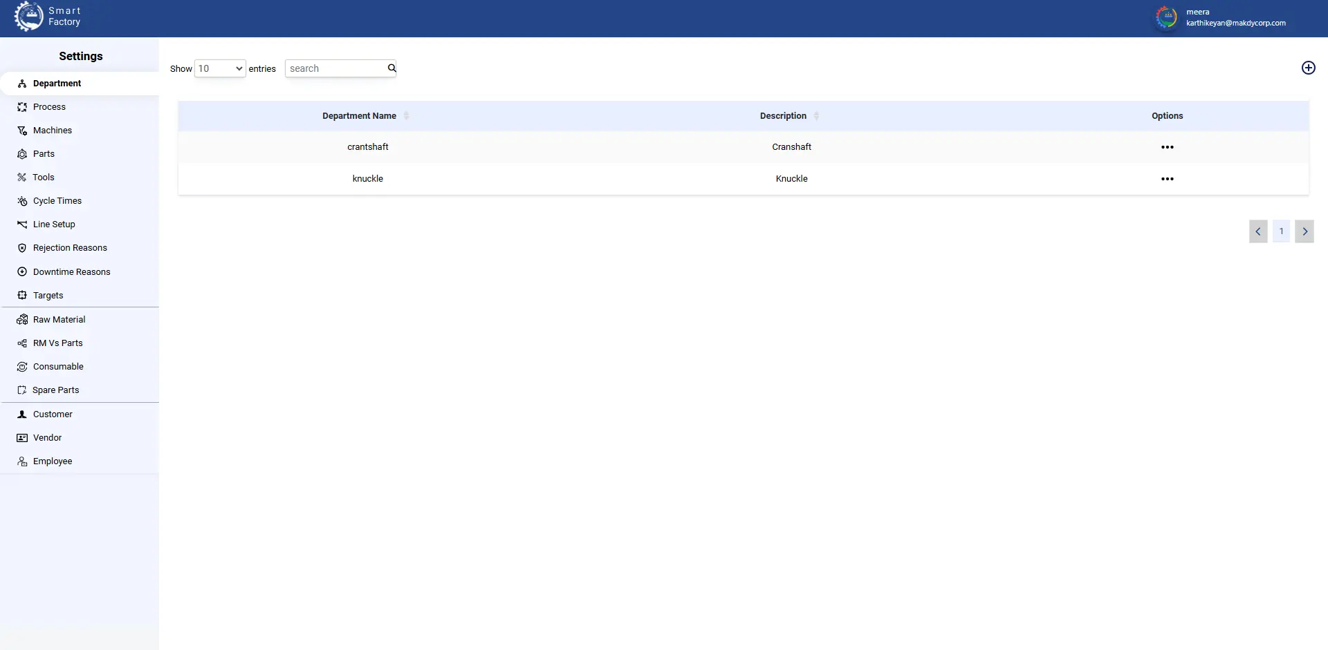
Task: Click the Cranshaft description cell
Action: [x=792, y=147]
